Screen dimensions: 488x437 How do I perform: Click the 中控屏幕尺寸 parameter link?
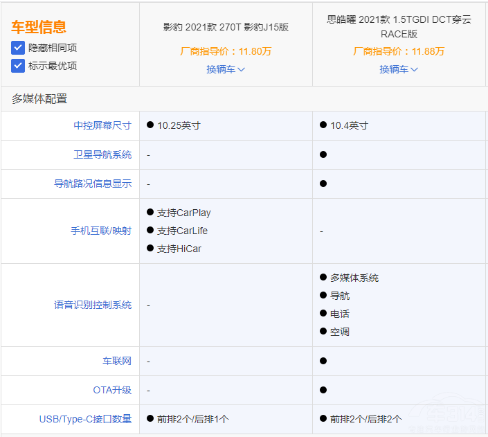coord(102,125)
